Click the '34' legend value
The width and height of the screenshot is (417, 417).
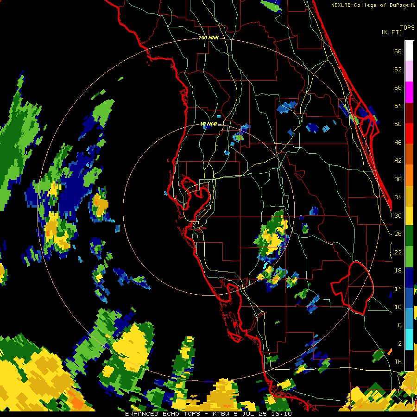[x=398, y=197]
